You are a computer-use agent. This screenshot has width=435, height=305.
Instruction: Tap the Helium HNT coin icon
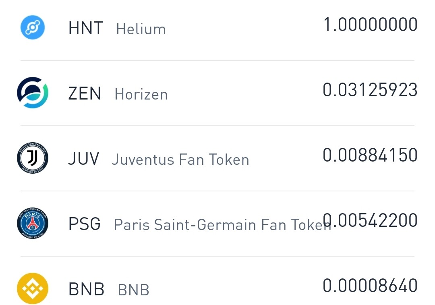[x=33, y=27]
